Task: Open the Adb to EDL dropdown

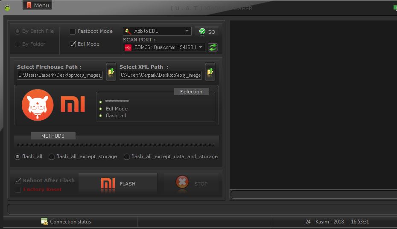Action: point(157,31)
